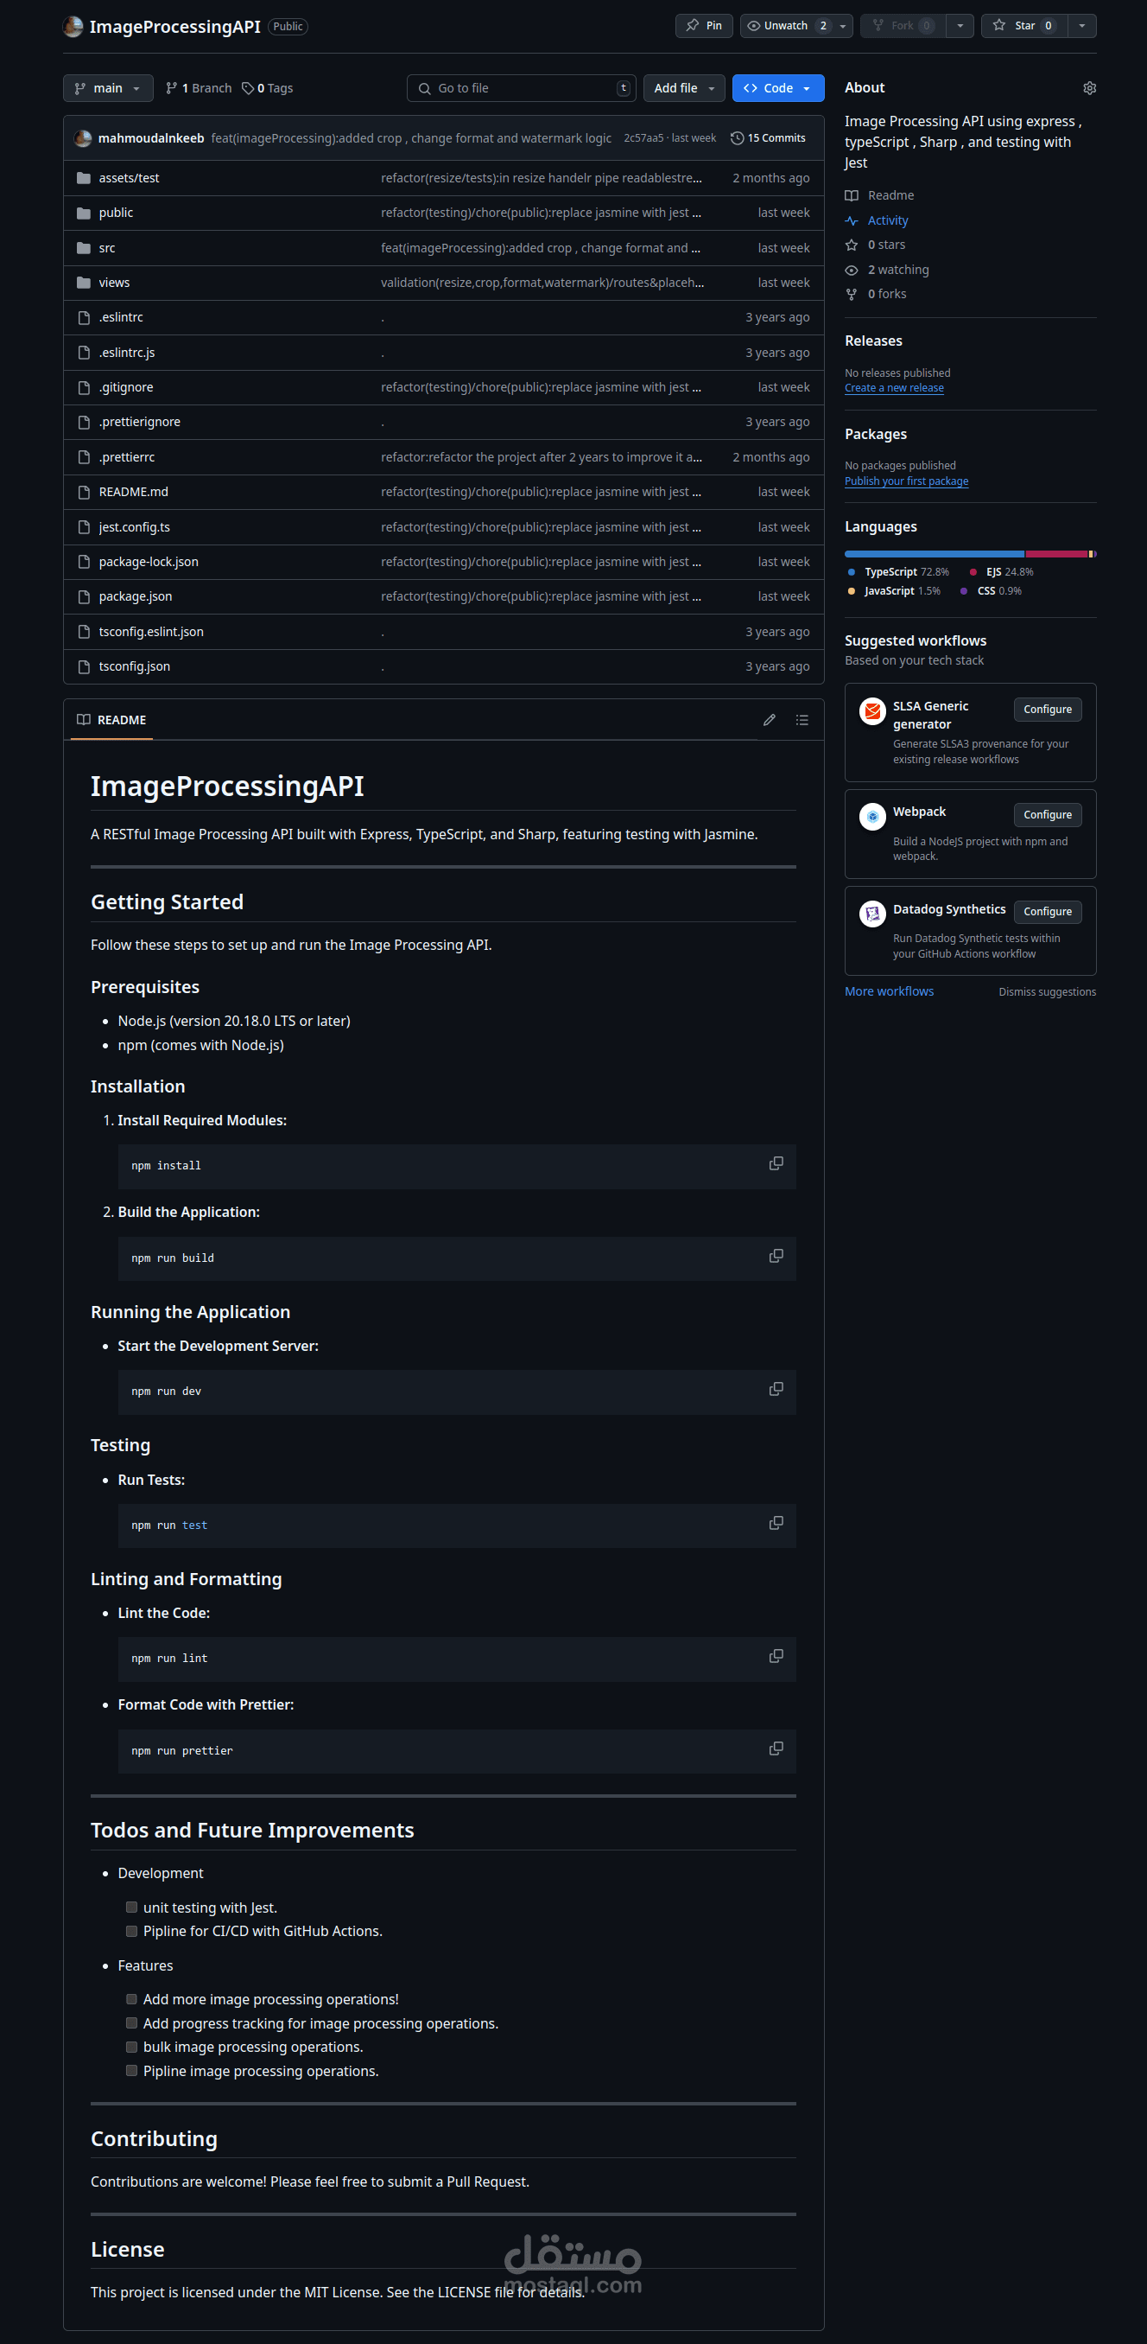Check the bulk image processing operations box
This screenshot has height=2344, width=1147.
point(132,2047)
